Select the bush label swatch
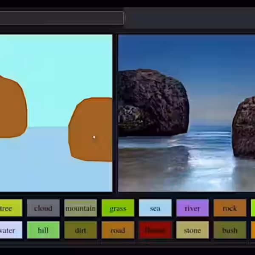Image resolution: width=255 pixels, height=255 pixels. pos(229,230)
